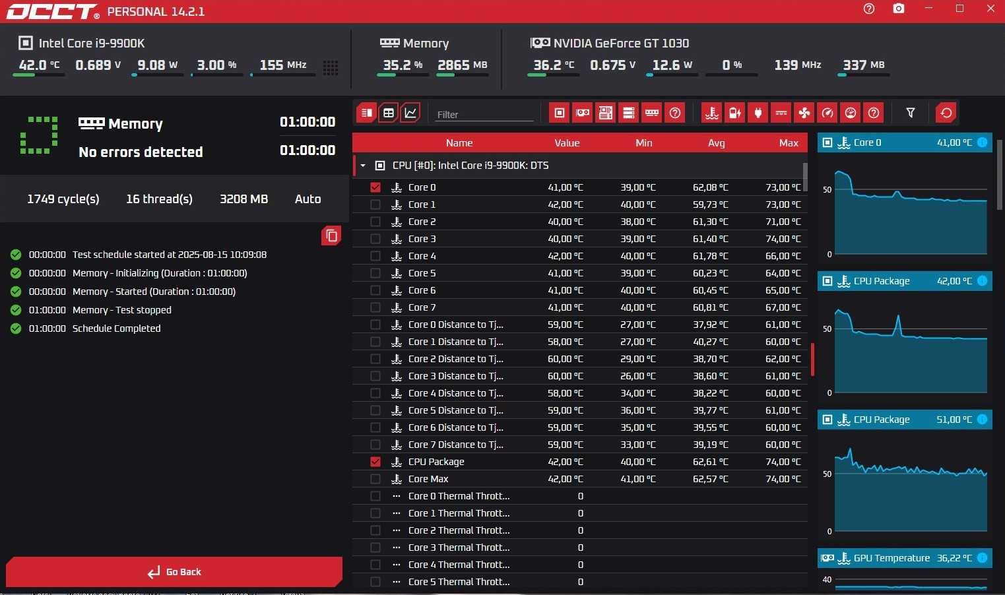The height and width of the screenshot is (595, 1005).
Task: Filter sensors by memory icon
Action: pyautogui.click(x=652, y=113)
